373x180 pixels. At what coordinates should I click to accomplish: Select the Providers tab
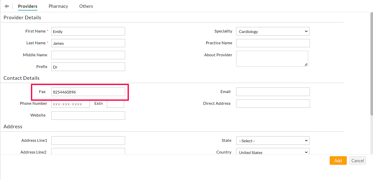click(x=28, y=6)
